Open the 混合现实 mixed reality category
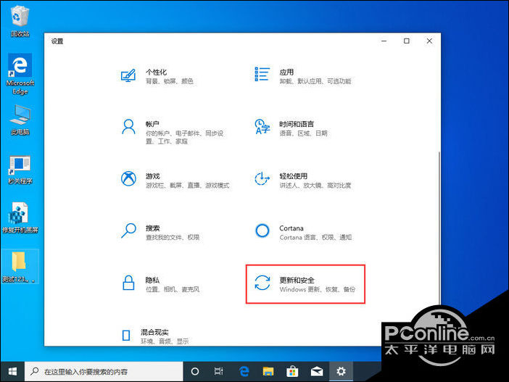The width and height of the screenshot is (509, 382). [x=128, y=335]
